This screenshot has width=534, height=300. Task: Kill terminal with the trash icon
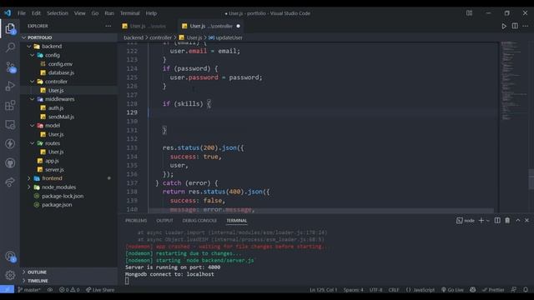507,220
